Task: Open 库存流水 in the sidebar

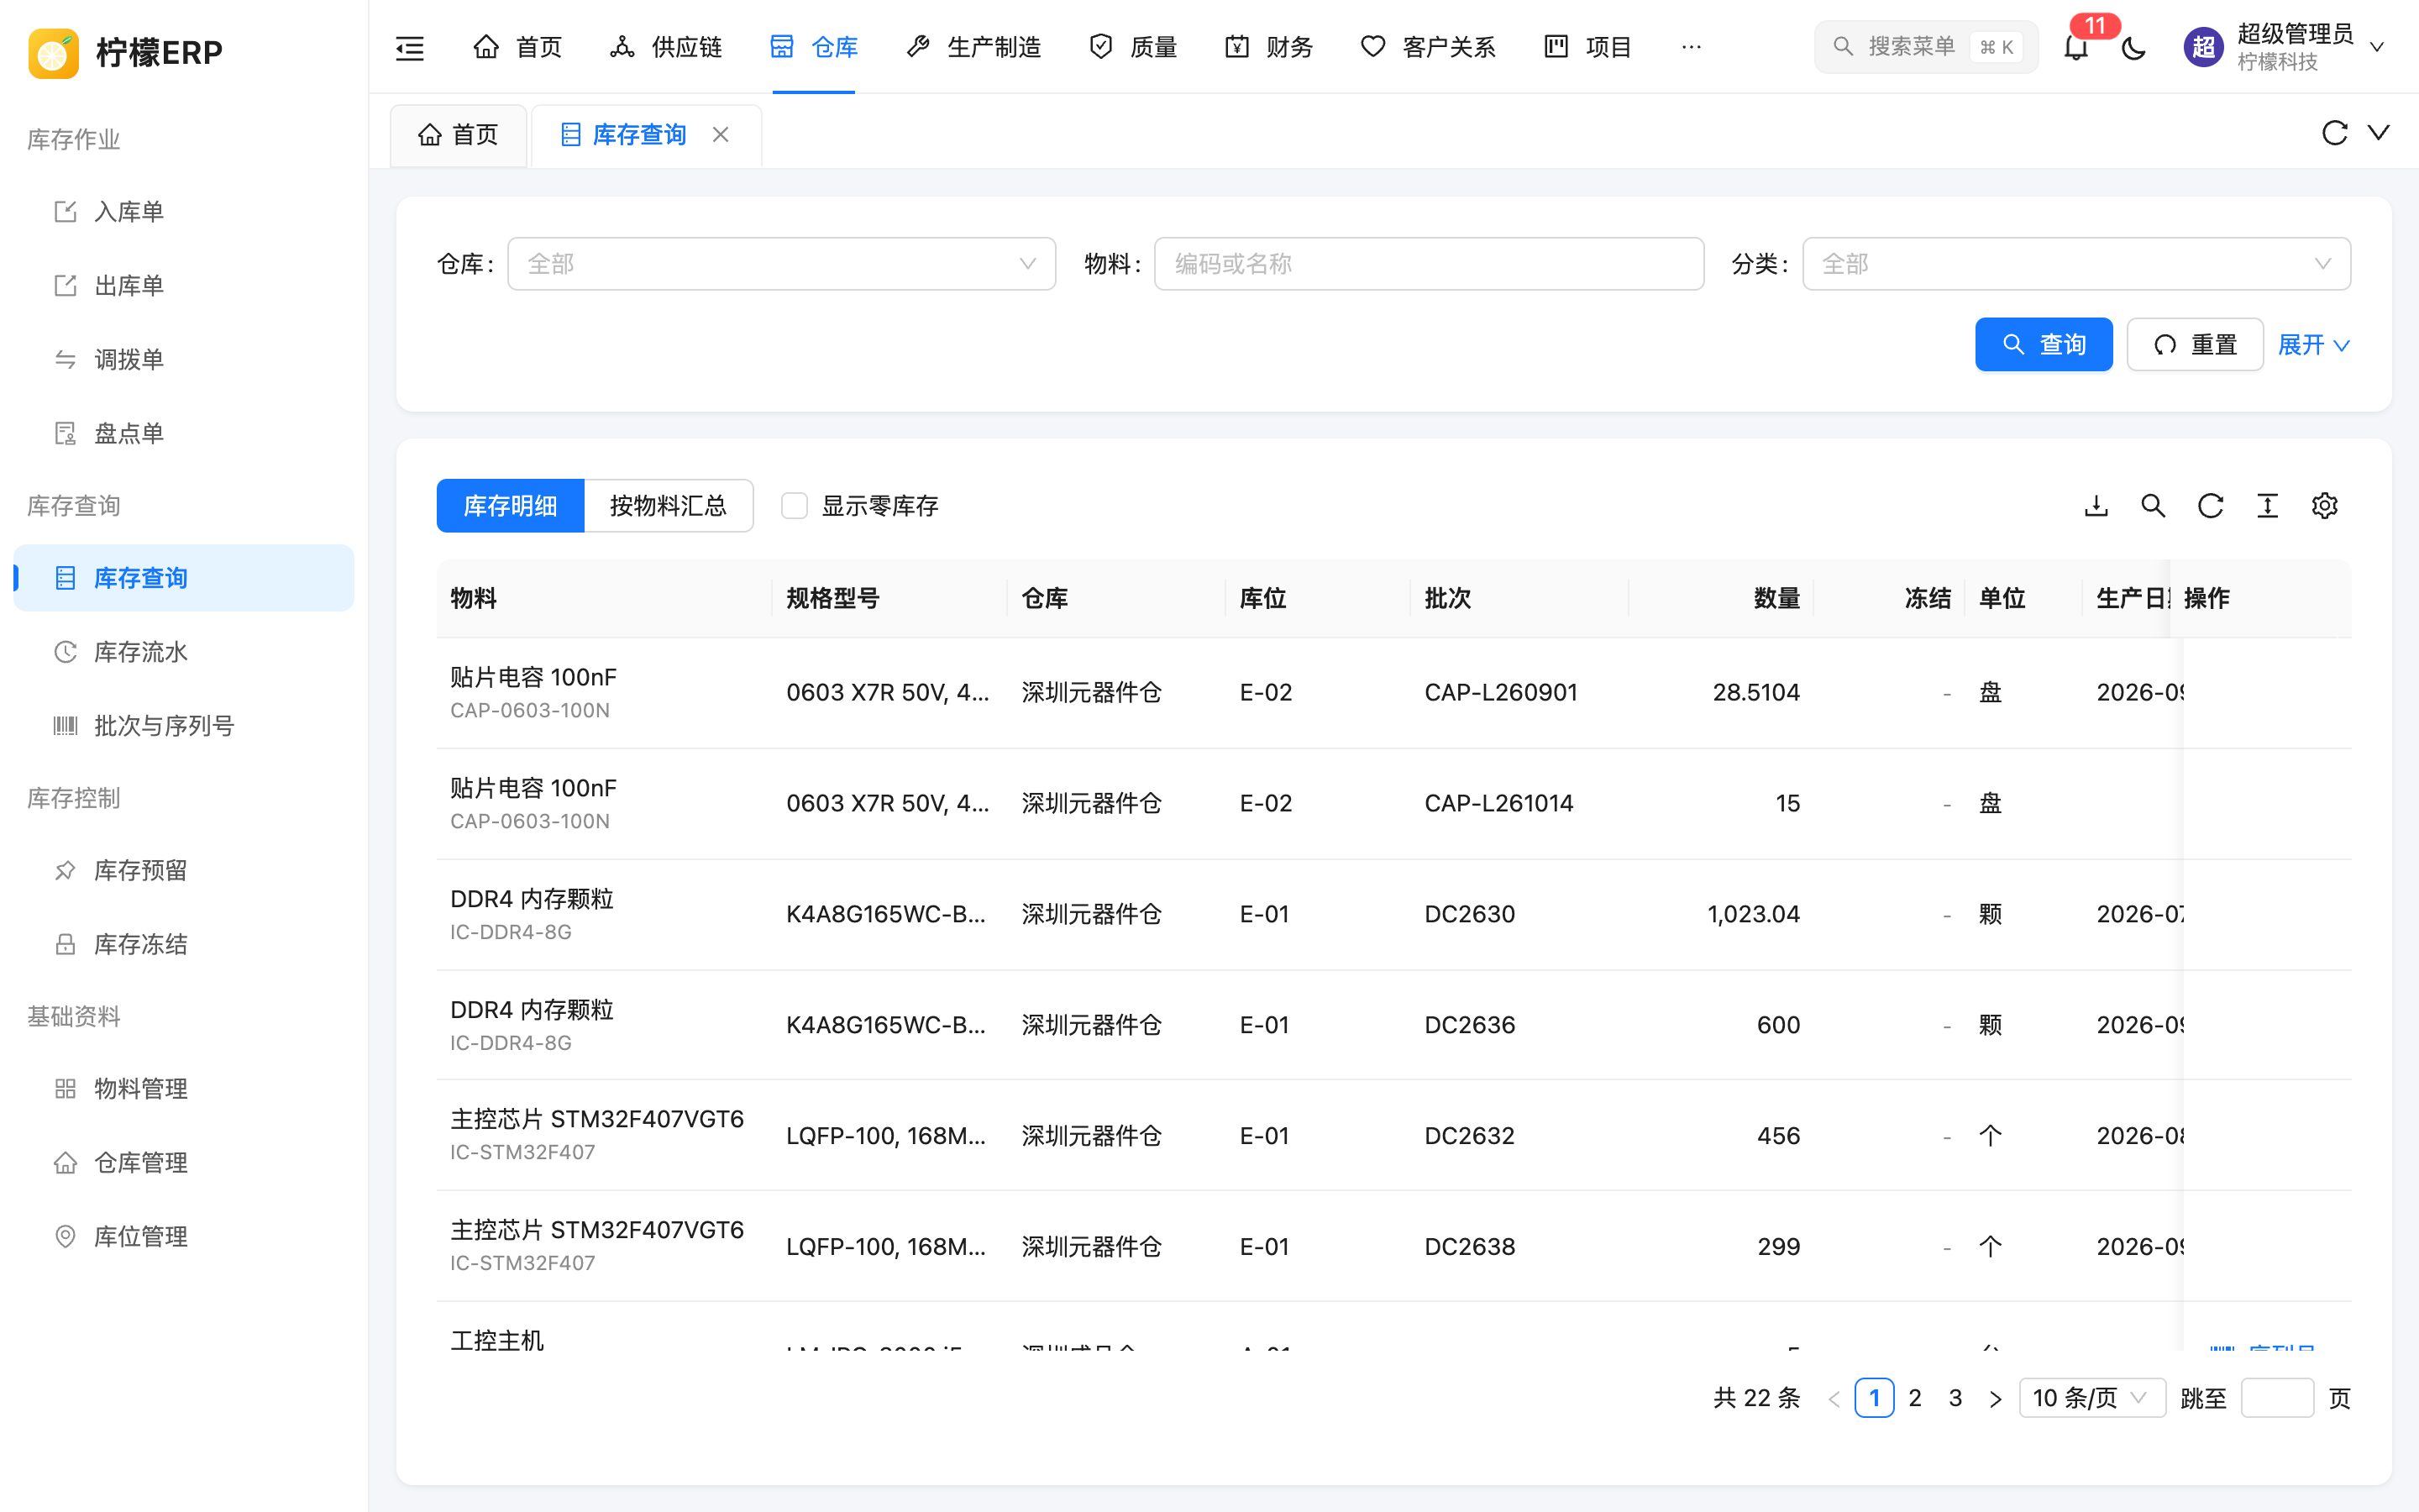Action: coord(184,652)
